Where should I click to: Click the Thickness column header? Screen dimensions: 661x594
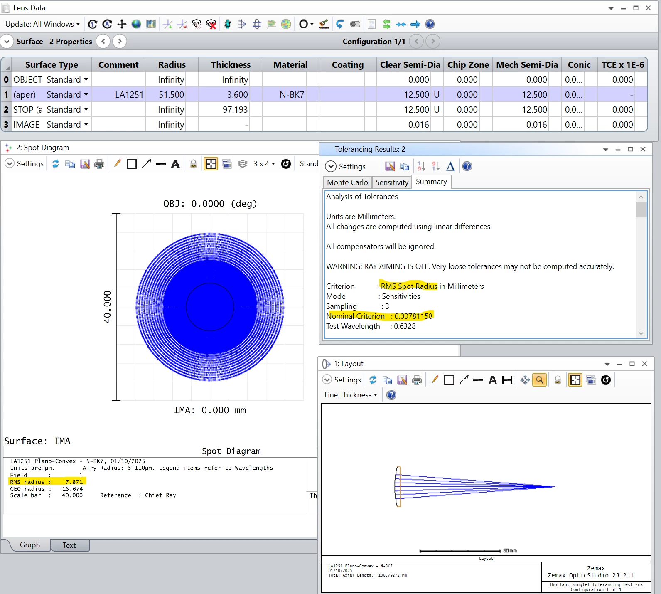coord(231,65)
